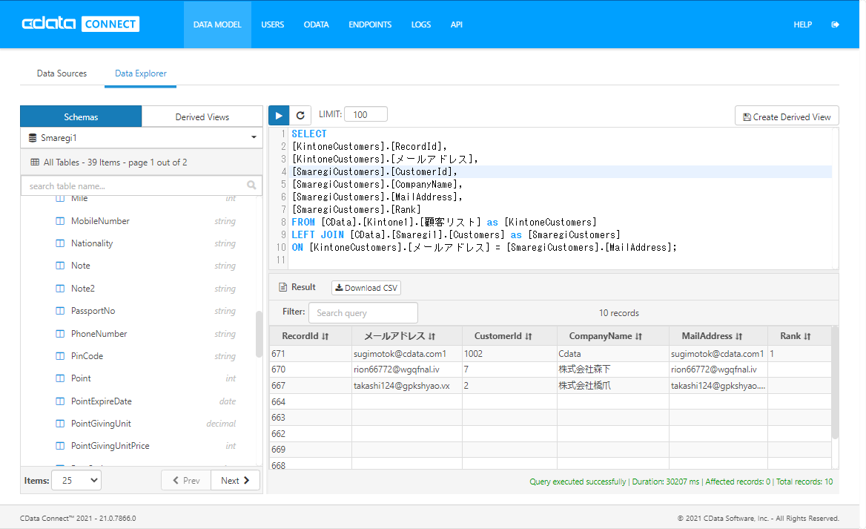Click the RecordId 664 cell

coord(311,402)
